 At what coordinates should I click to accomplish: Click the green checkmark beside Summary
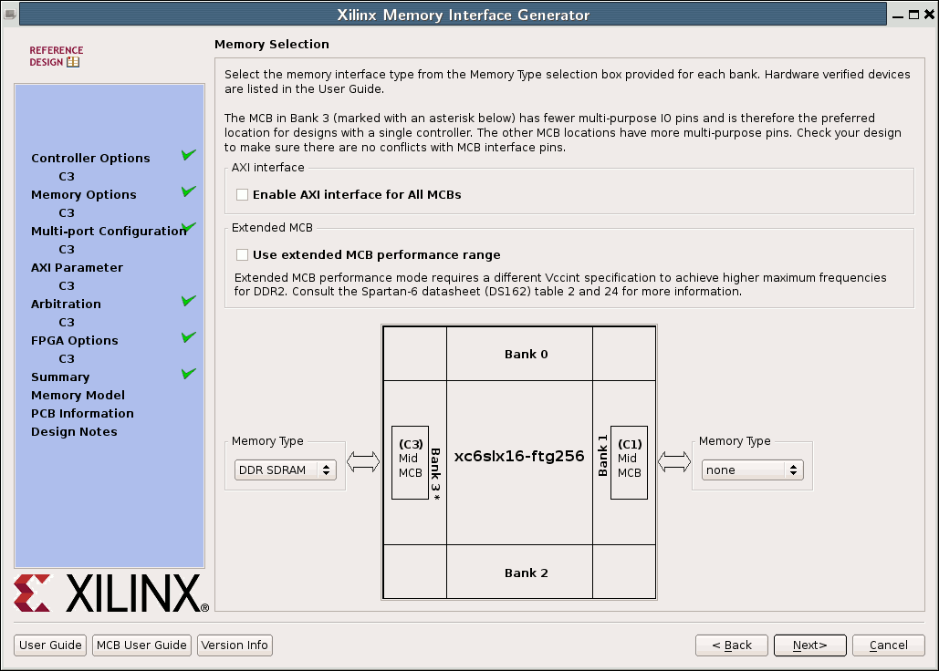click(x=189, y=375)
